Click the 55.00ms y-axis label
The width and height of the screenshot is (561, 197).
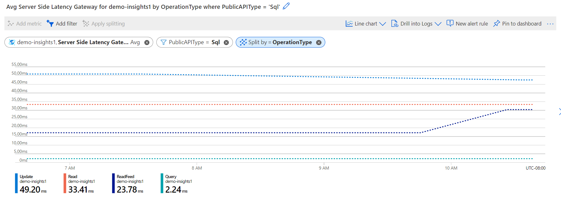[20, 64]
